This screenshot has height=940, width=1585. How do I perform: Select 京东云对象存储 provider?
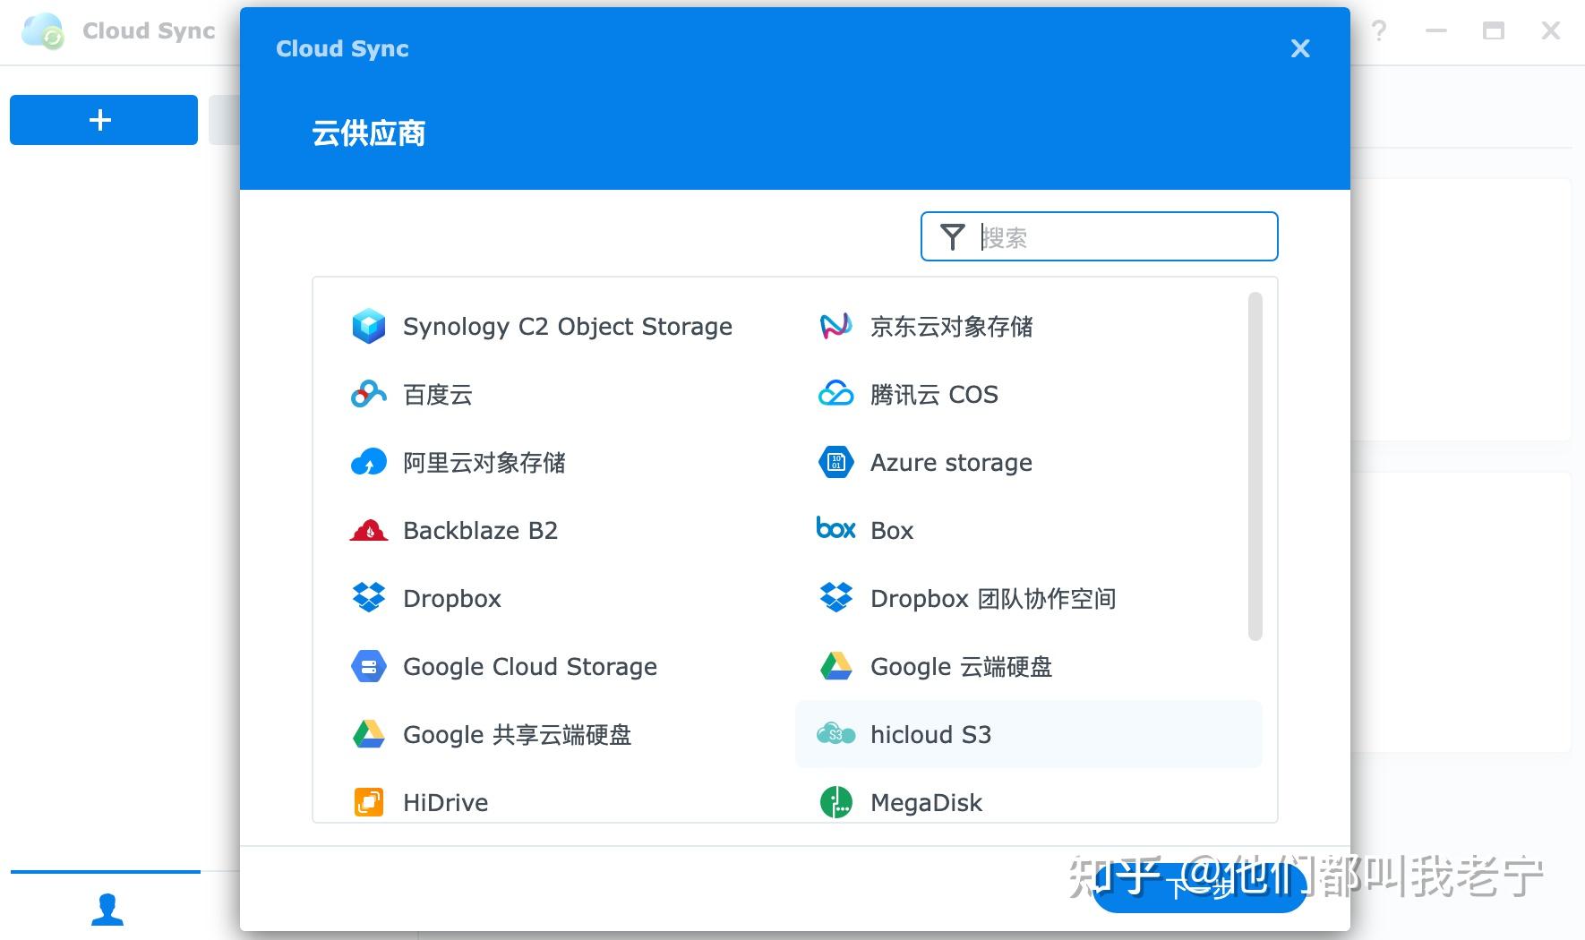[951, 326]
